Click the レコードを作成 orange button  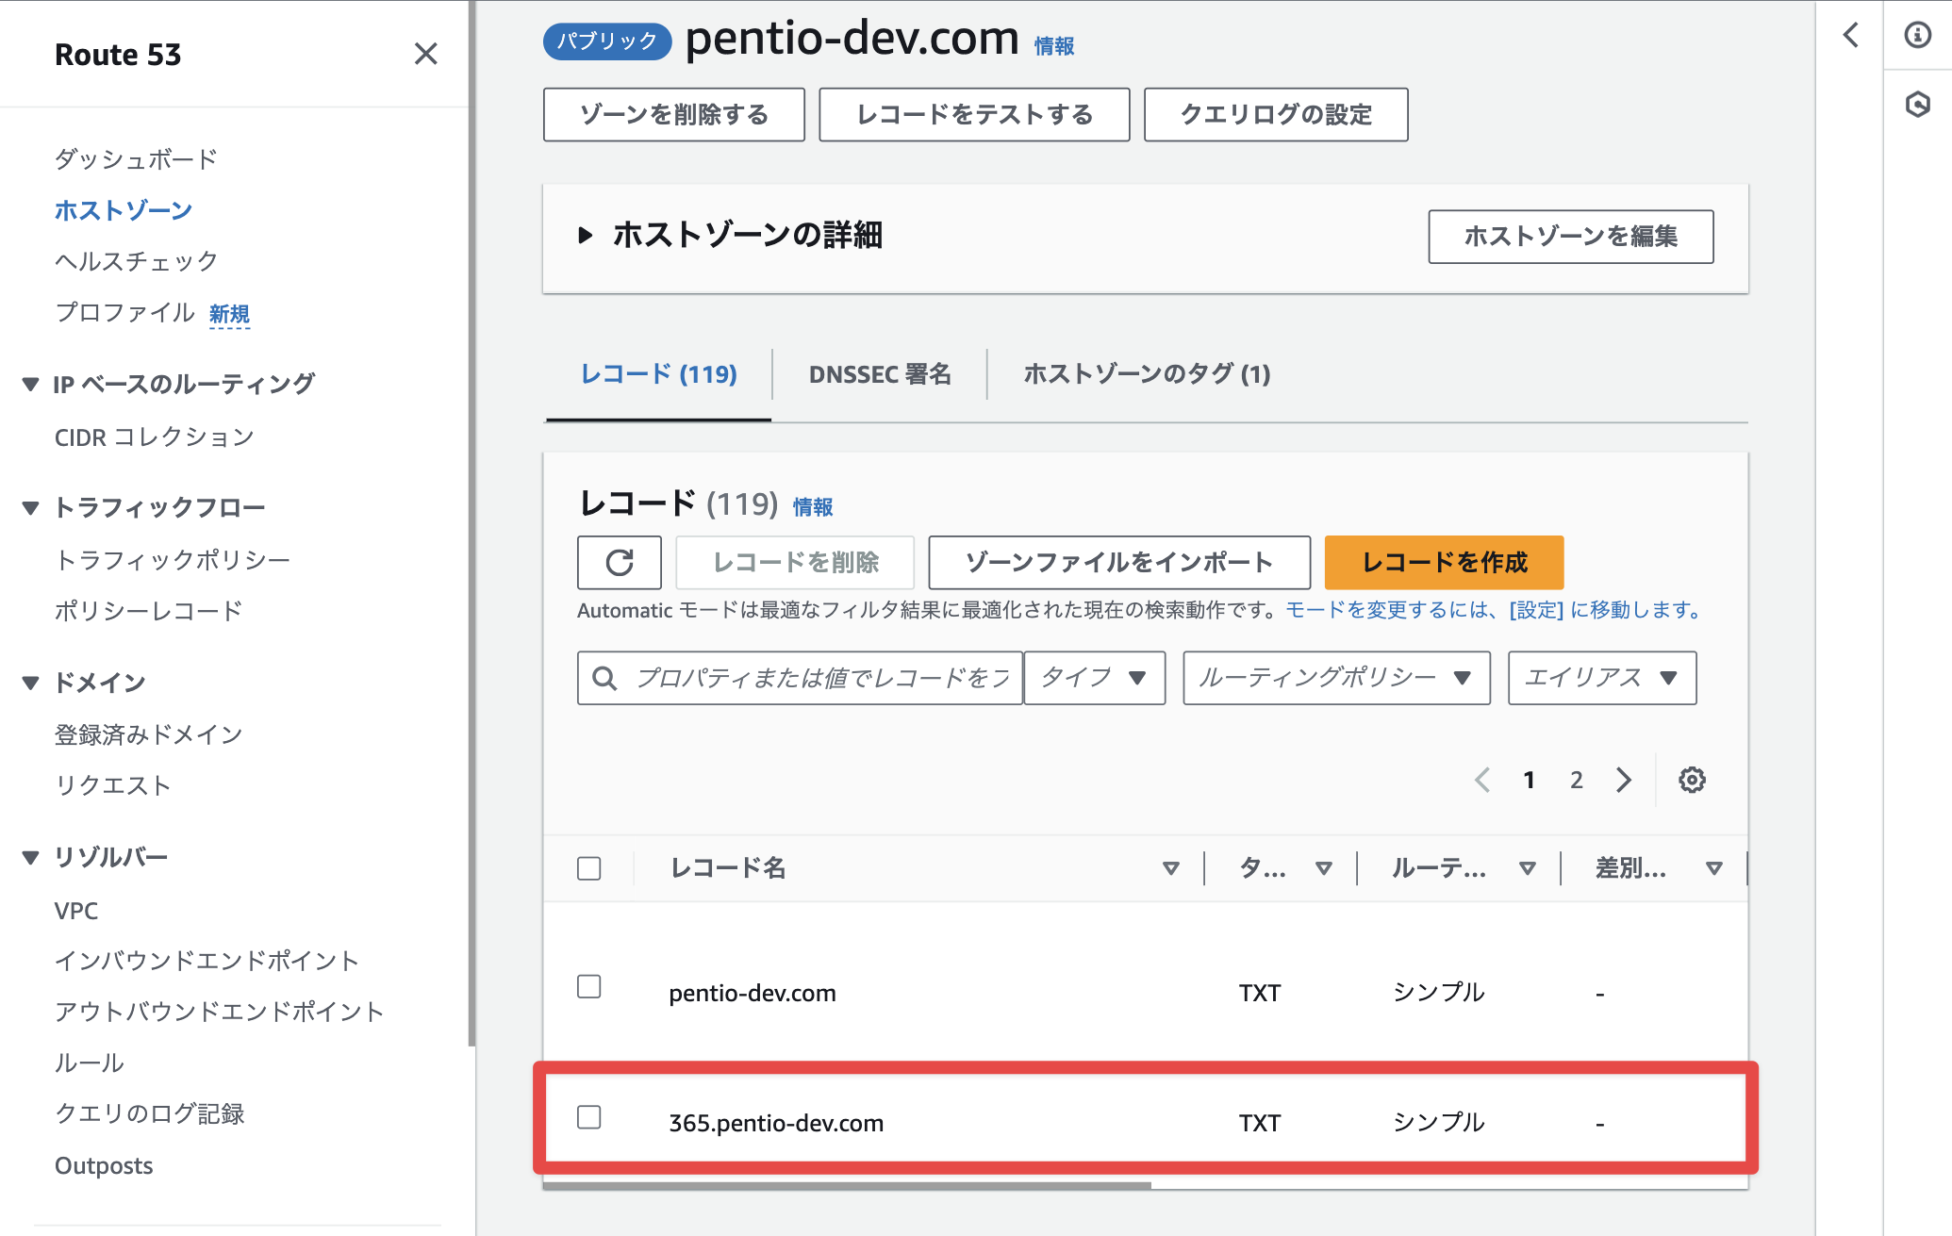tap(1444, 563)
